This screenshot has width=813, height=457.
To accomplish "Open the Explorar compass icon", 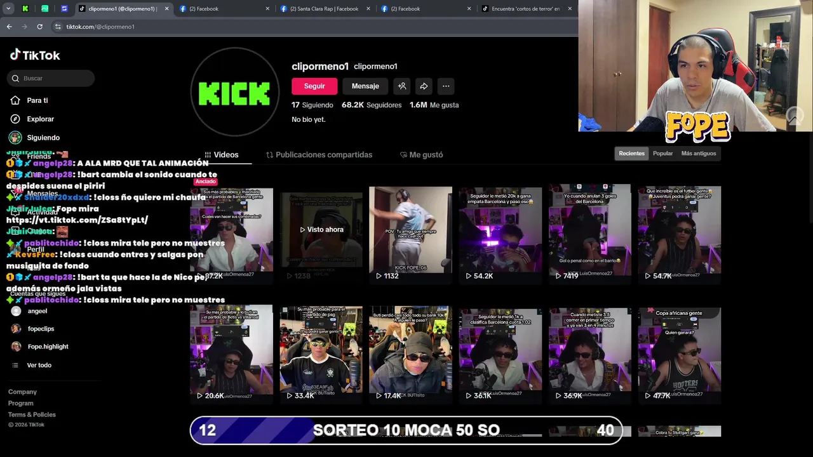I will [15, 119].
